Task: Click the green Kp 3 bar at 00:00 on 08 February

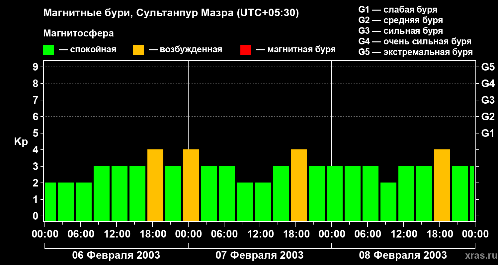Action: coord(335,194)
